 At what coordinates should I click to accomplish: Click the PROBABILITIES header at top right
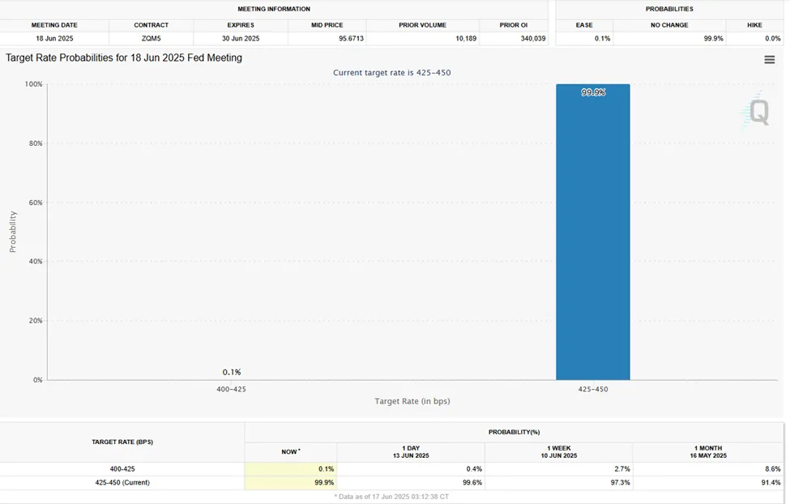click(669, 9)
